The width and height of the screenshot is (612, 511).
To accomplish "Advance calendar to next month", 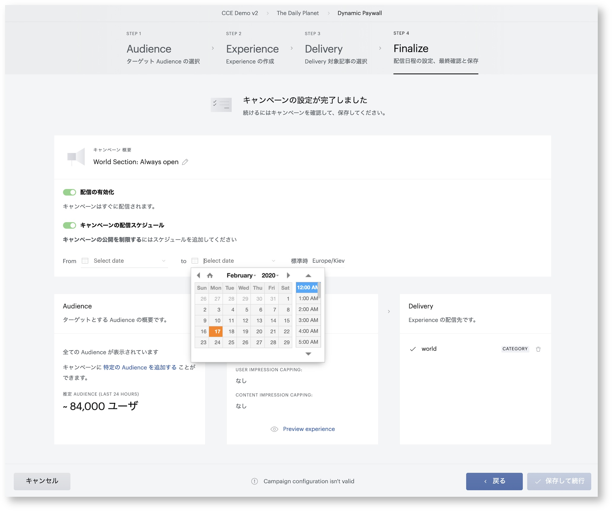I will [288, 275].
